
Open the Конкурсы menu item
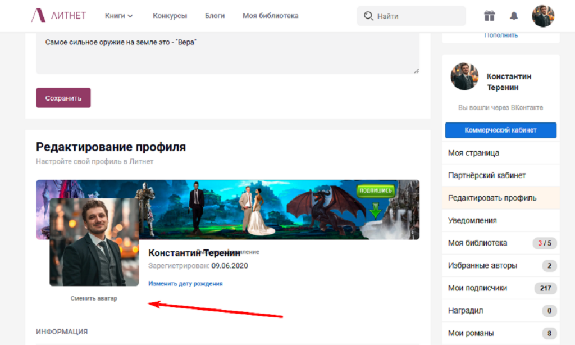click(x=170, y=16)
